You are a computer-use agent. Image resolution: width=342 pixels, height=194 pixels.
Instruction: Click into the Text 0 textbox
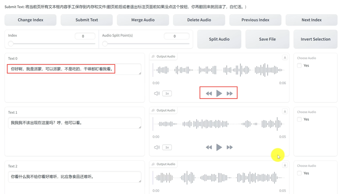(75, 69)
